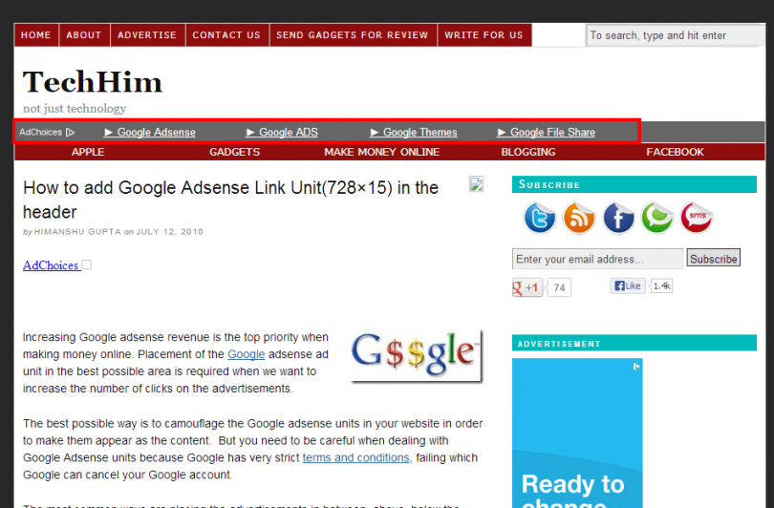Viewport: 774px width, 508px height.
Task: Click the green chat bubble icon
Action: (x=657, y=217)
